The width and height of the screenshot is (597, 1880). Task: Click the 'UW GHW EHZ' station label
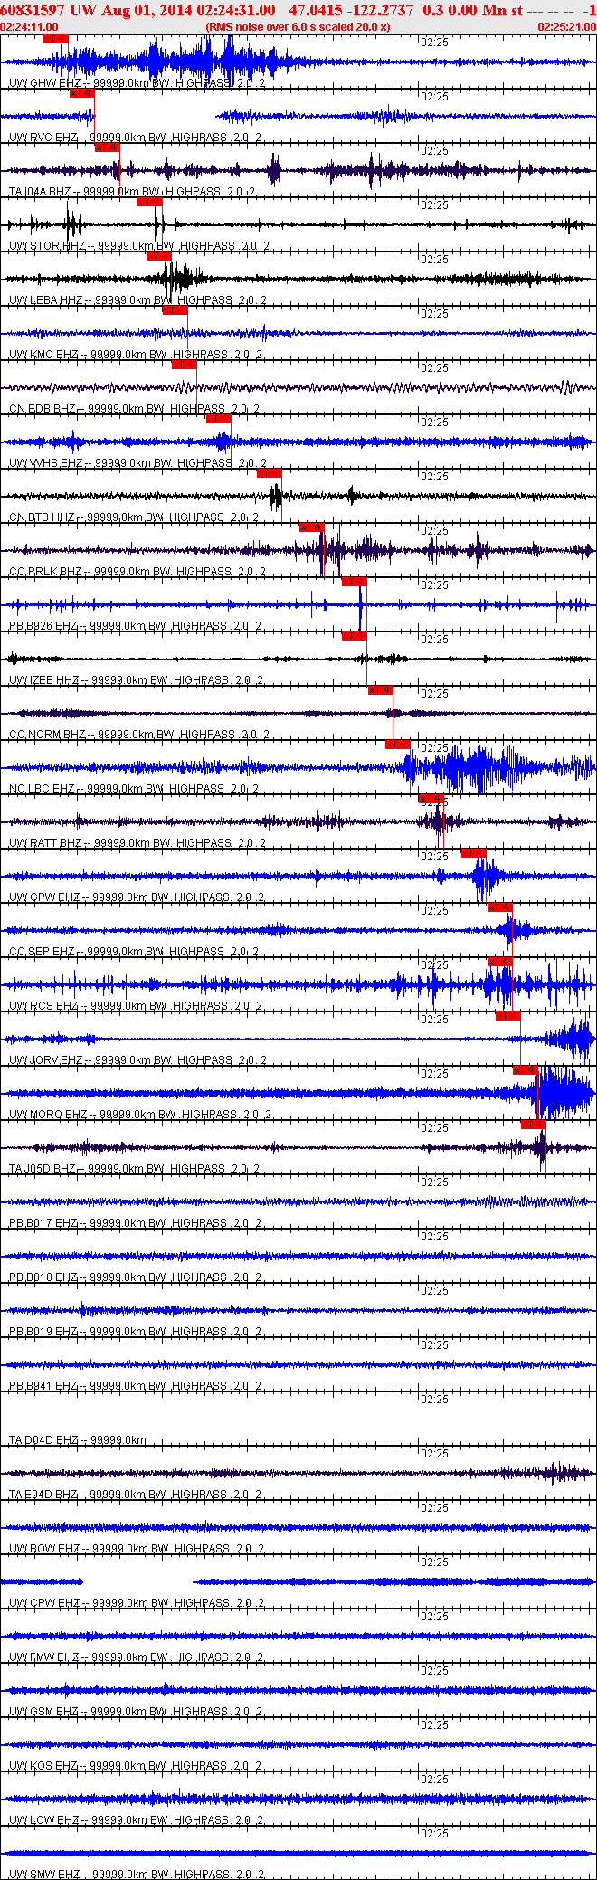coord(43,83)
